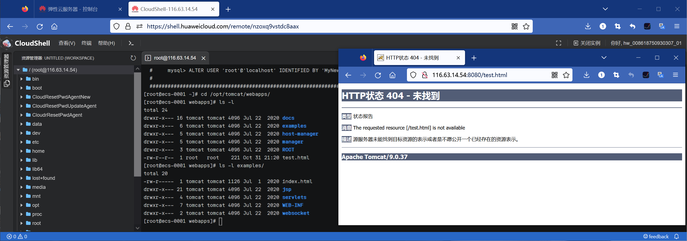Open a new tab in the HTTP 404 window
The width and height of the screenshot is (687, 241).
(474, 58)
